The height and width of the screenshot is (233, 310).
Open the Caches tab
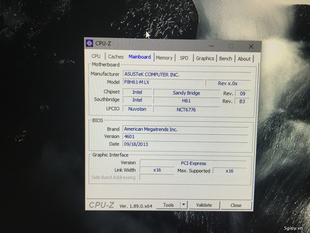[x=116, y=57]
